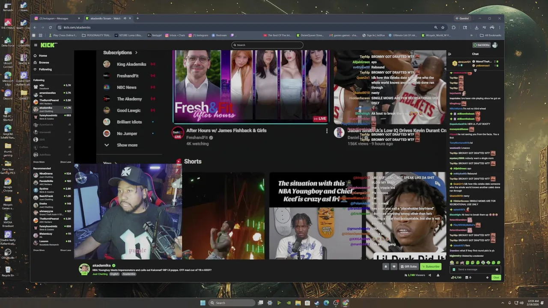Open the All Bookmarks folder
548x308 pixels.
[x=491, y=36]
